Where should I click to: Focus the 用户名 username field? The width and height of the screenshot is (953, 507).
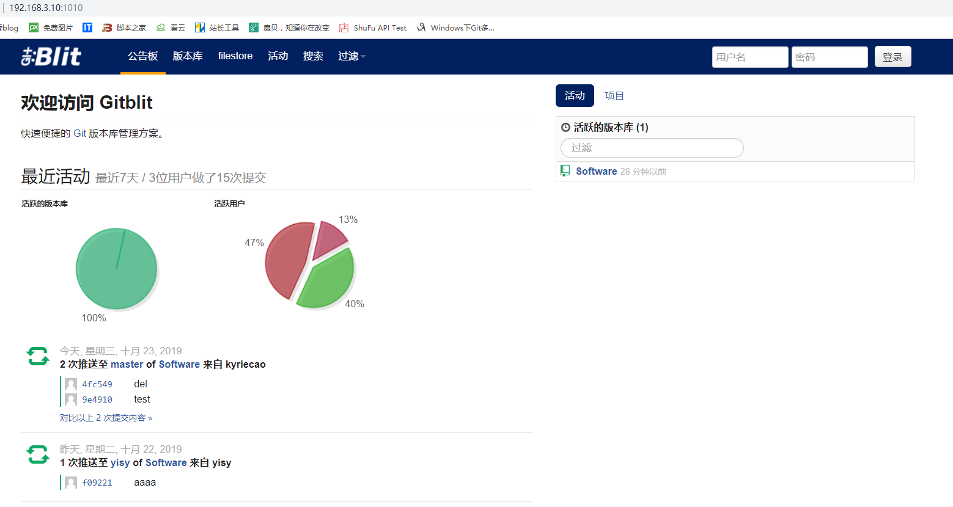coord(750,57)
